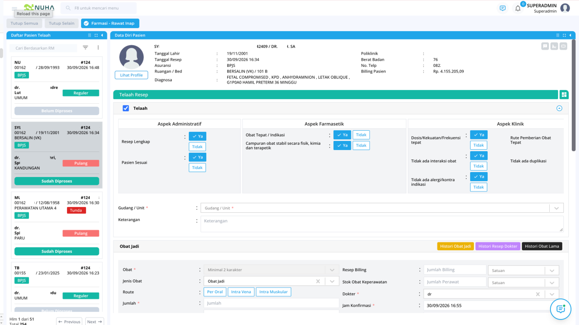The image size is (579, 325).
Task: Toggle the Telaah checkbox
Action: (126, 108)
